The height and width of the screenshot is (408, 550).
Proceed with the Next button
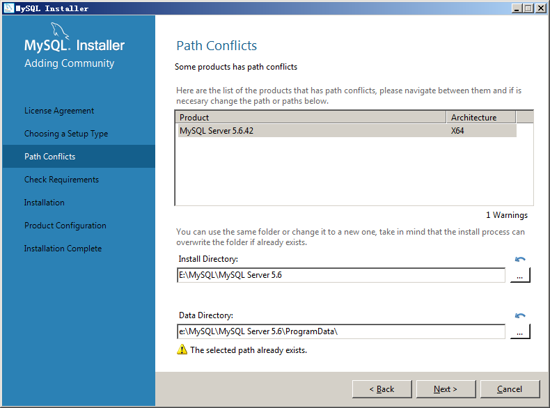tap(446, 389)
